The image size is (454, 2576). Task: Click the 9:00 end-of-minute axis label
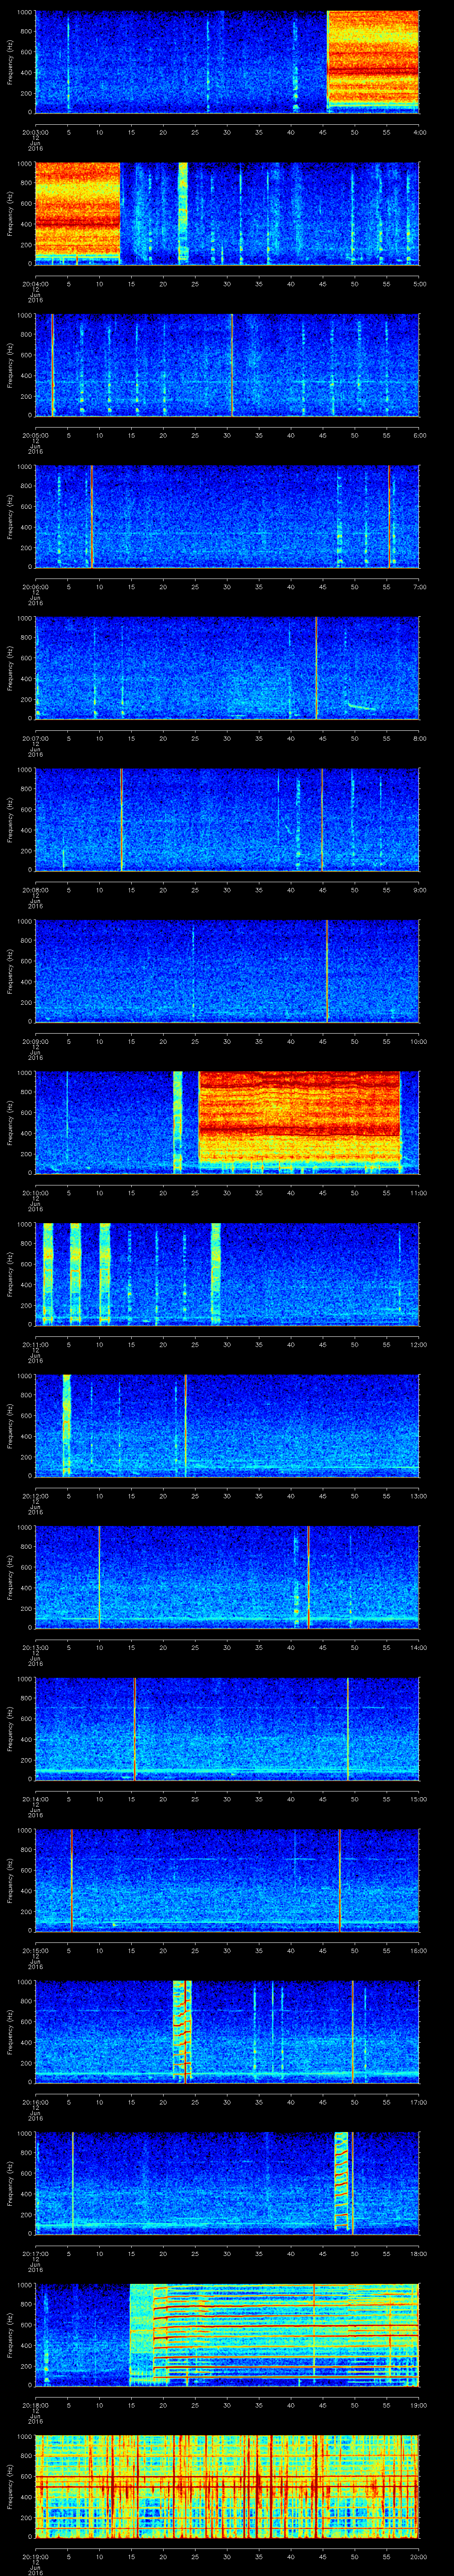pos(419,890)
